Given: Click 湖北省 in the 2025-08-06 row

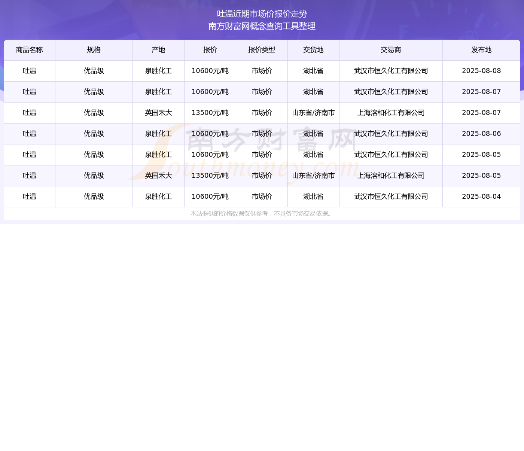Looking at the screenshot, I should coord(313,134).
